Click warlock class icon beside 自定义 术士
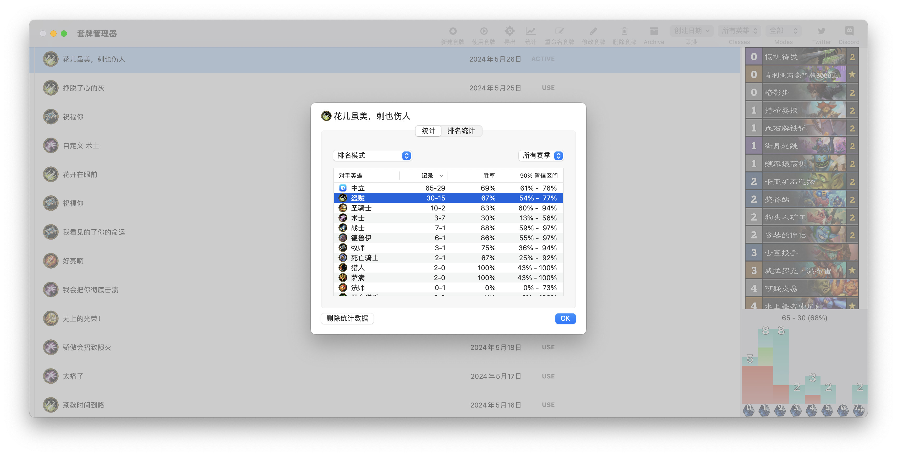This screenshot has height=456, width=897. [51, 146]
